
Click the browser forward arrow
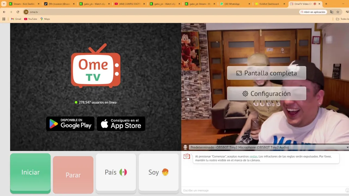click(x=11, y=12)
